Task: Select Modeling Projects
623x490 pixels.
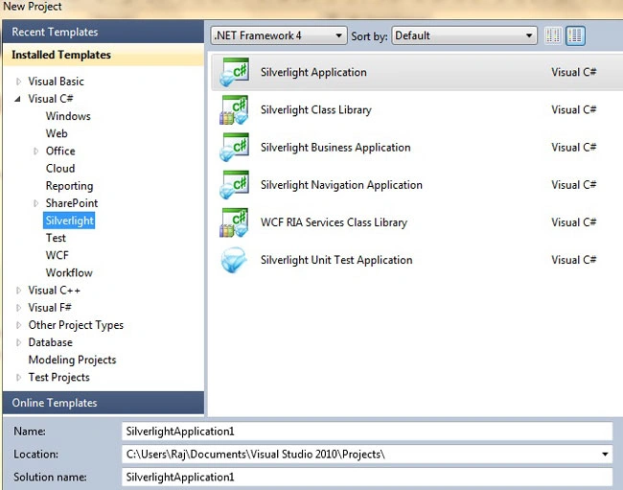Action: point(72,360)
